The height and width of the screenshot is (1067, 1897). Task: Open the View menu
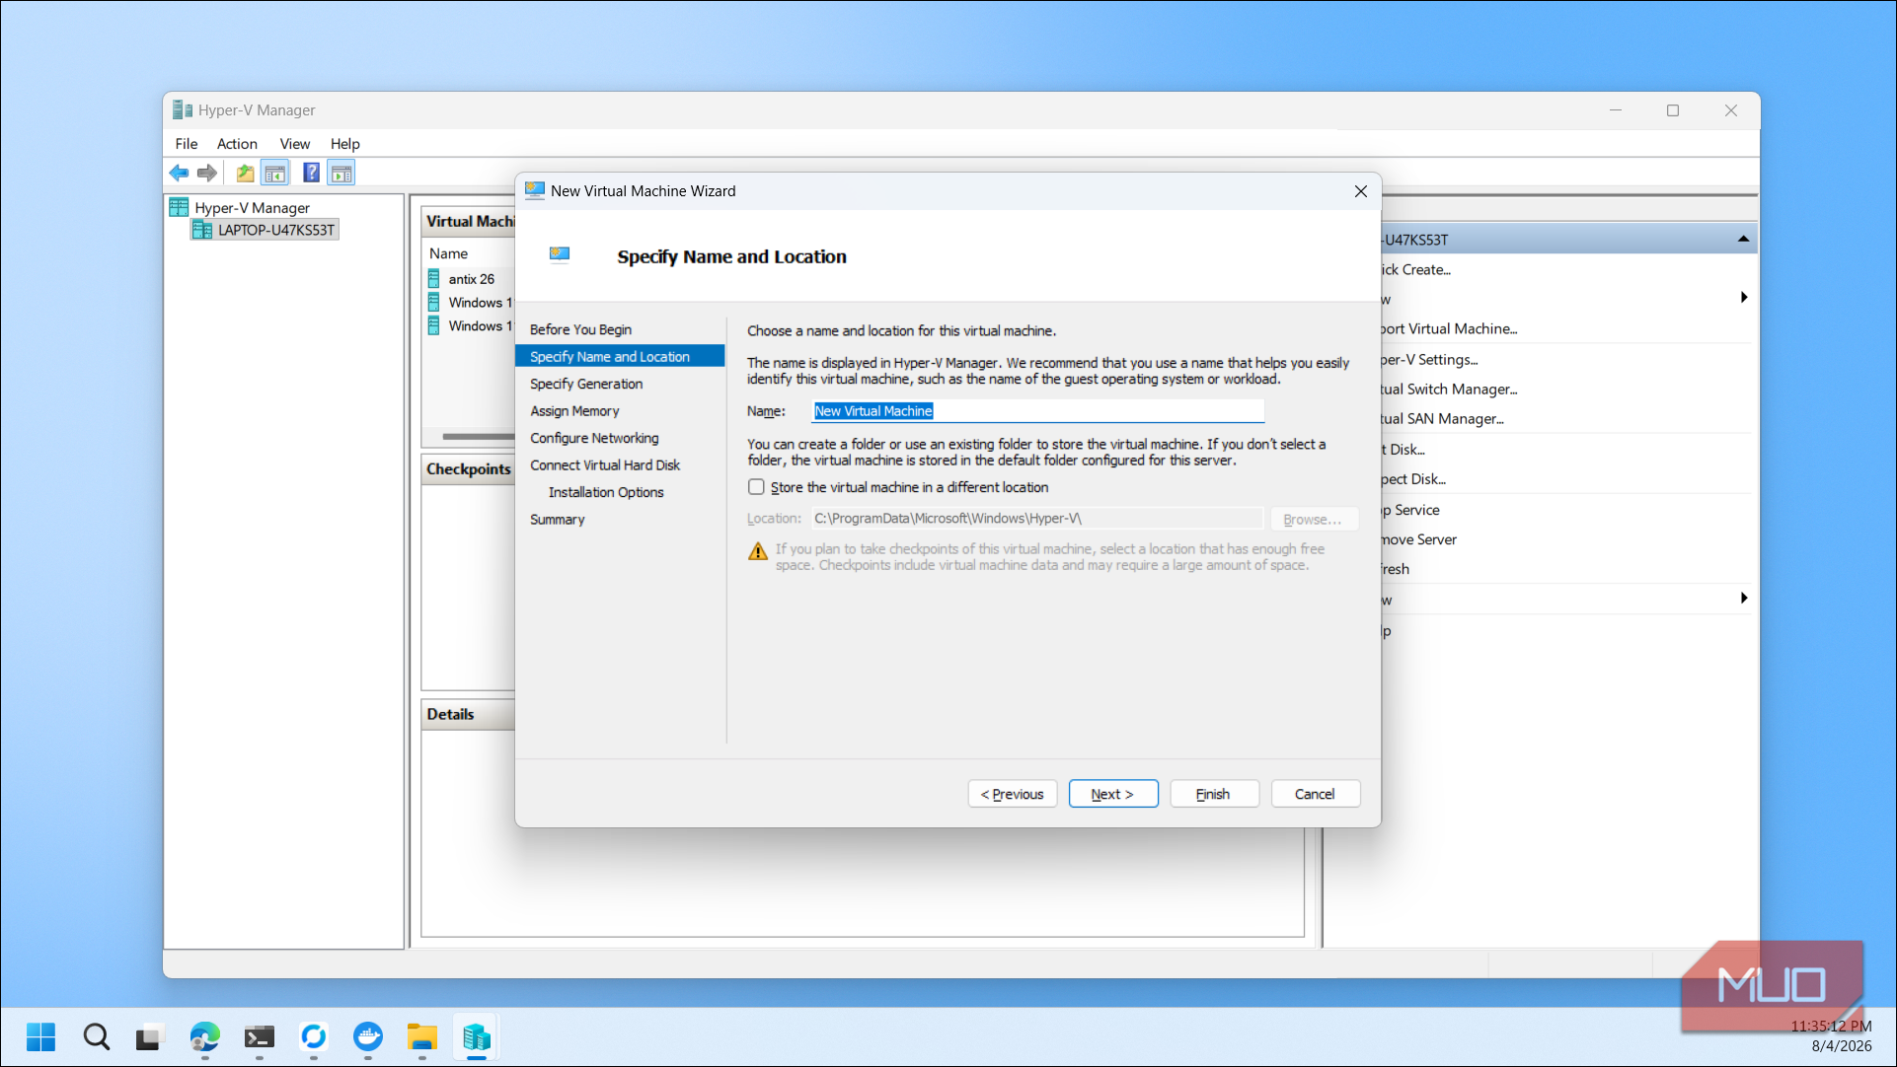click(x=294, y=144)
